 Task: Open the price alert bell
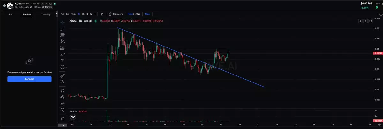coord(381,14)
